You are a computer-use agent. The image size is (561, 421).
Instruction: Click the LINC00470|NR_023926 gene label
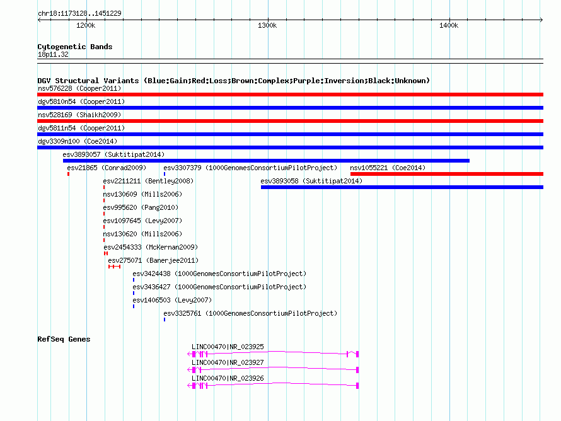pos(228,378)
